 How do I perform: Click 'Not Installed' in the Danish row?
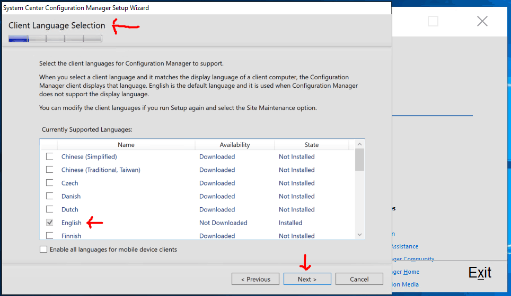296,196
